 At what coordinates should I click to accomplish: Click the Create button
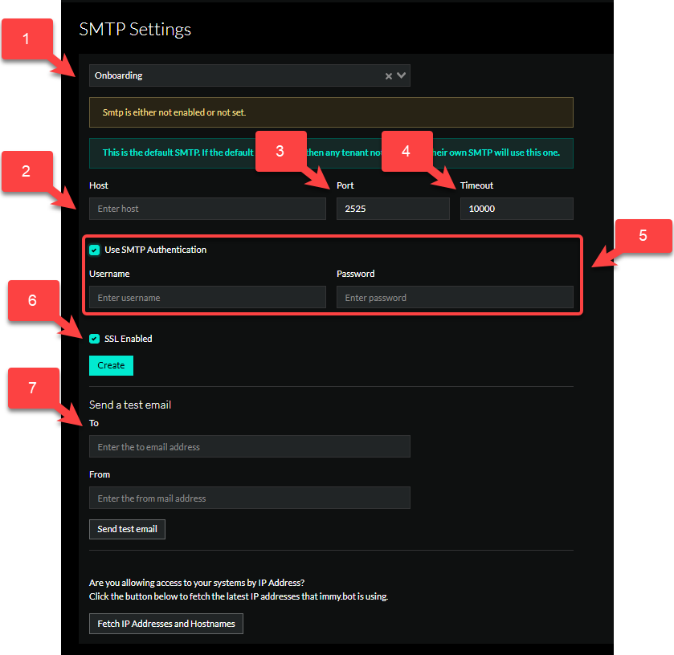click(111, 365)
